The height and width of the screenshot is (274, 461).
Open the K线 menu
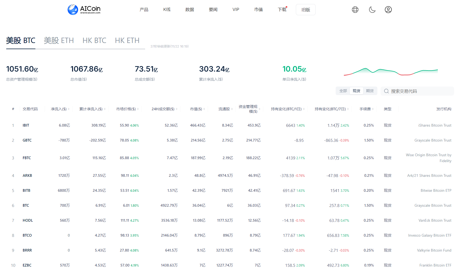(x=167, y=10)
